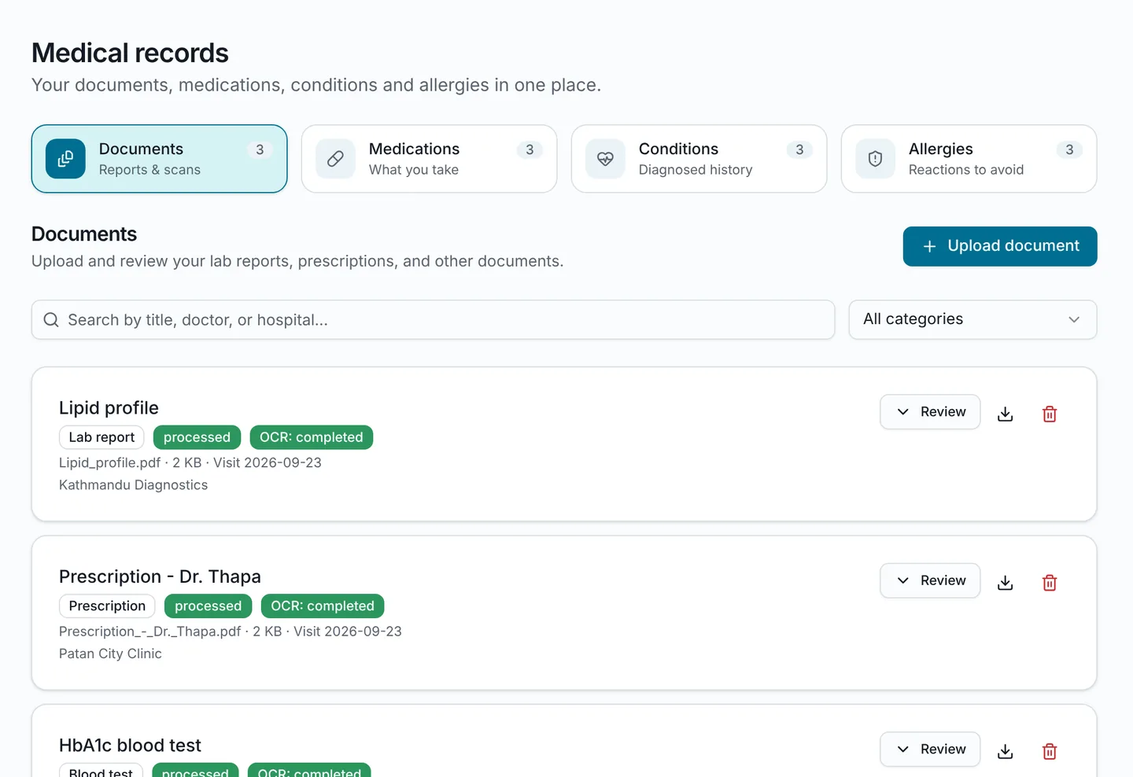This screenshot has height=777, width=1133.
Task: Delete the Lipid profile document
Action: tap(1050, 414)
